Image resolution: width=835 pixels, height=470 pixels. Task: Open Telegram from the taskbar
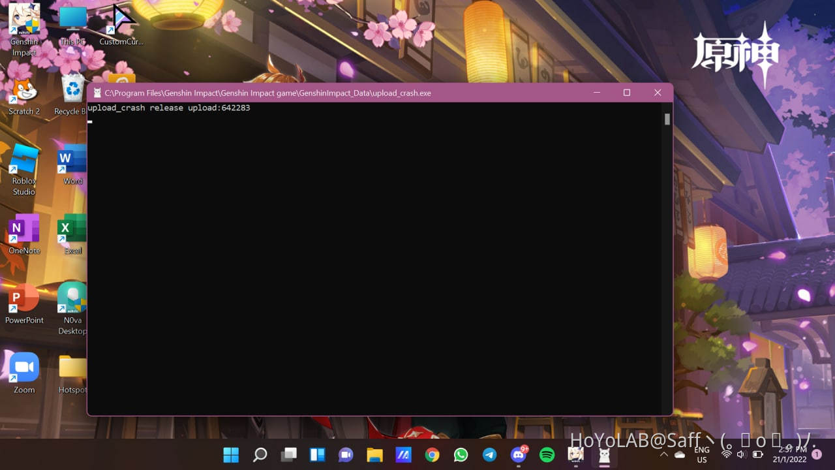(489, 455)
